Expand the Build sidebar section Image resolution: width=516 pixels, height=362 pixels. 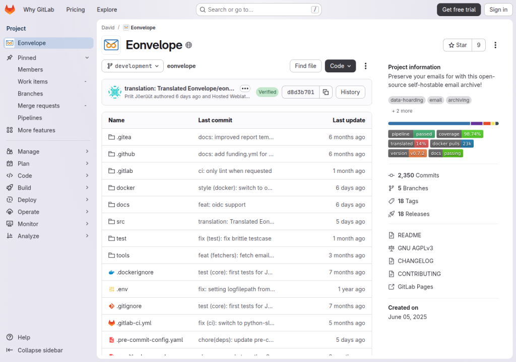pos(48,188)
